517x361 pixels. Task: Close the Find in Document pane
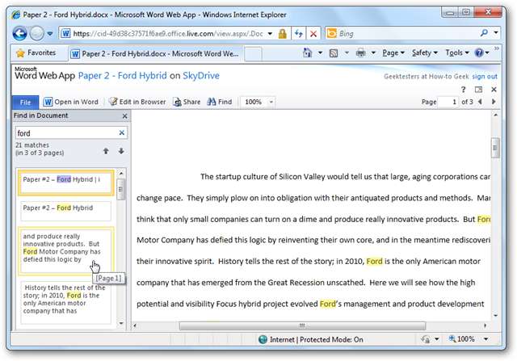(x=123, y=116)
